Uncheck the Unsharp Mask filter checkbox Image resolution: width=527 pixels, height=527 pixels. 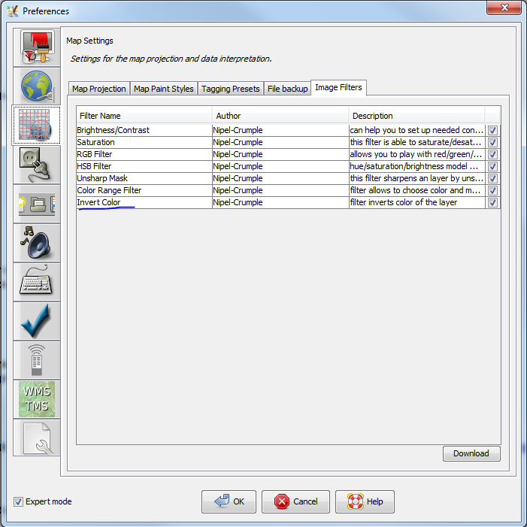click(x=492, y=179)
